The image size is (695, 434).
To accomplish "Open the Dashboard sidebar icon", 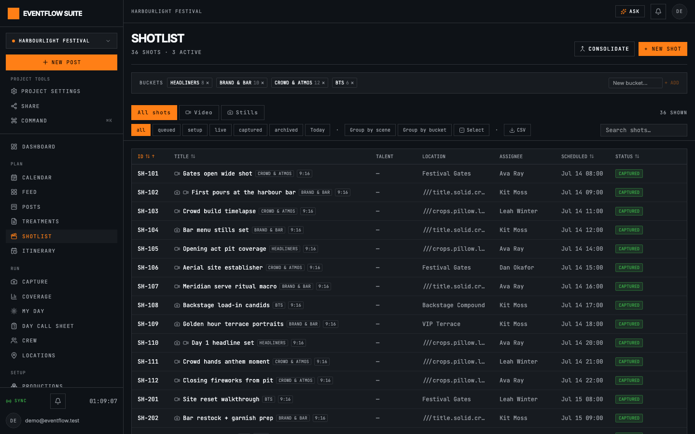I will tap(14, 147).
